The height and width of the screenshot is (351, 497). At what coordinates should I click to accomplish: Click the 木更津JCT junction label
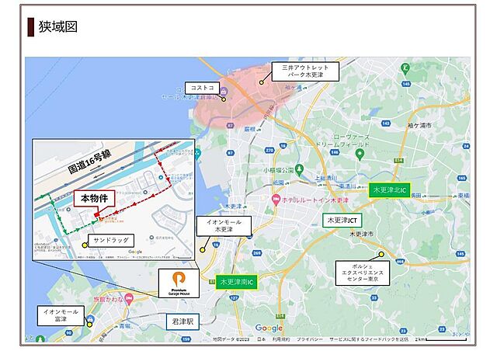point(342,221)
